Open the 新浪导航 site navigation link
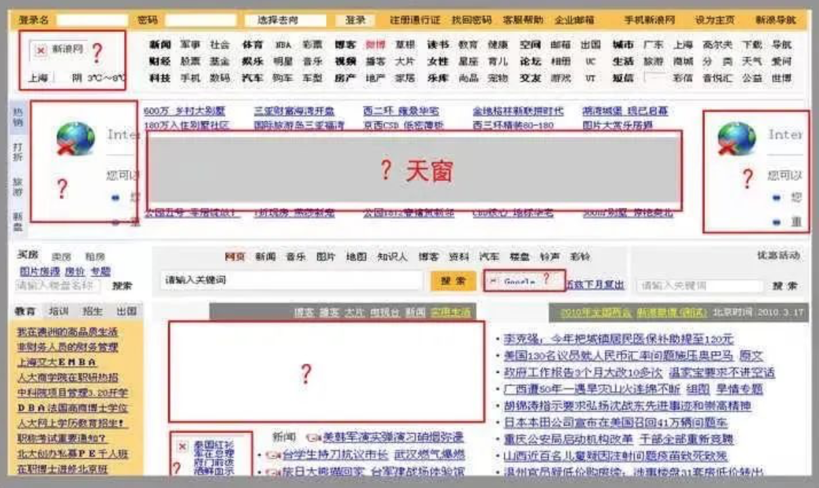This screenshot has width=819, height=488. coord(776,20)
